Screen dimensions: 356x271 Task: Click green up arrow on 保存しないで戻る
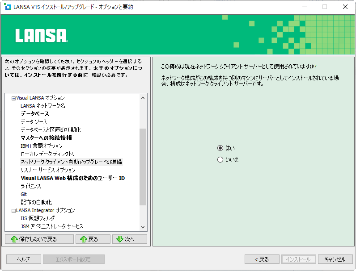pyautogui.click(x=14, y=239)
